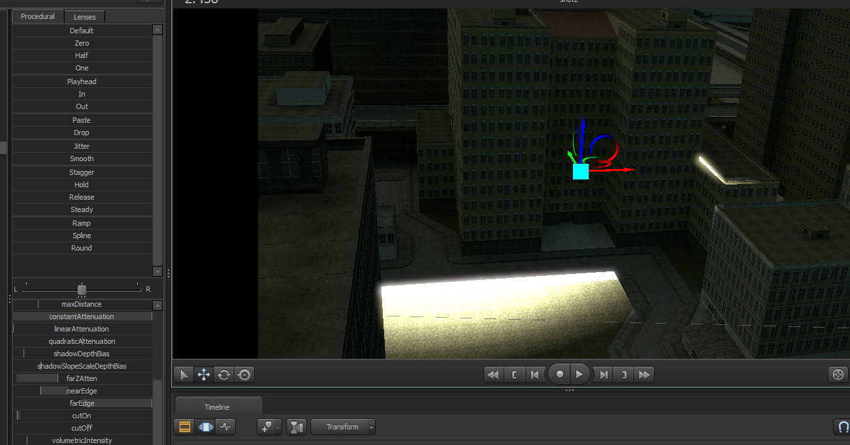Click the cutOff attribute slider
This screenshot has height=445, width=850.
82,428
